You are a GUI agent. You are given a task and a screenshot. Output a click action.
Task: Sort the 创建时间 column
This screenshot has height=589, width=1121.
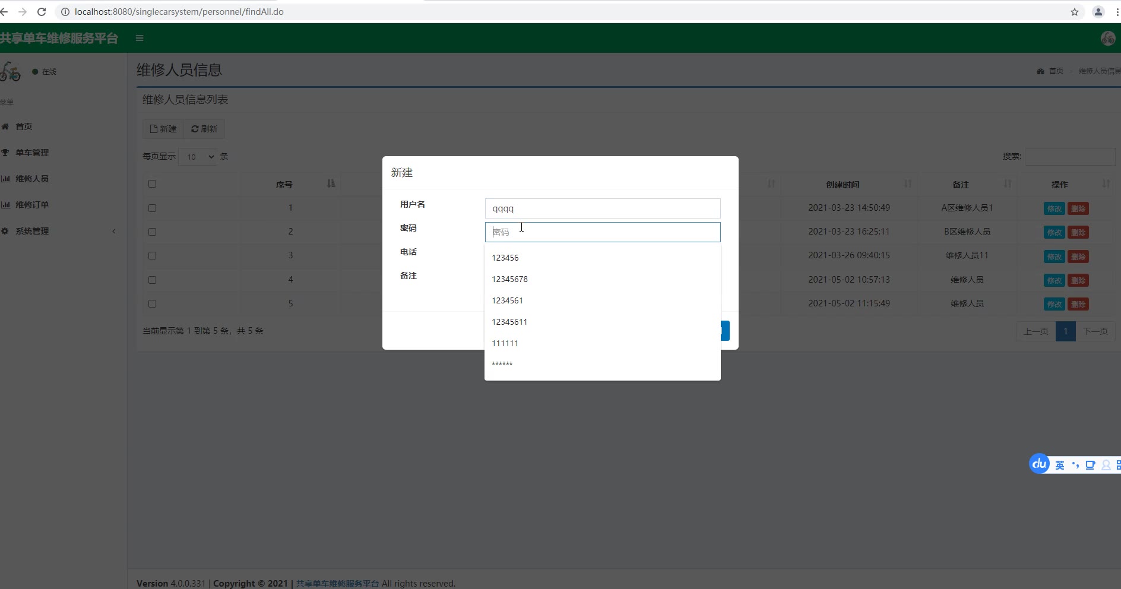click(x=908, y=184)
